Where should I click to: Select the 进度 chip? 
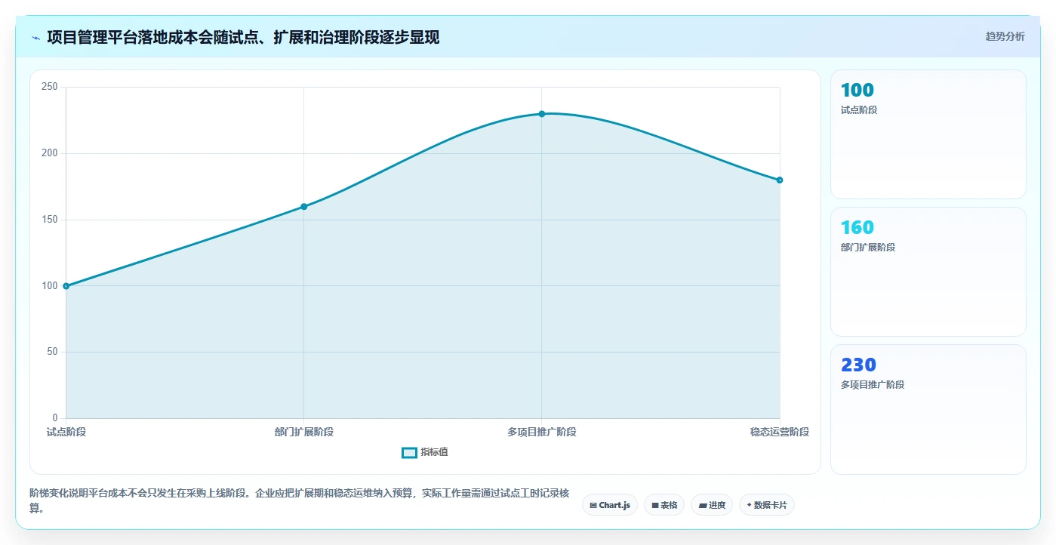point(712,505)
